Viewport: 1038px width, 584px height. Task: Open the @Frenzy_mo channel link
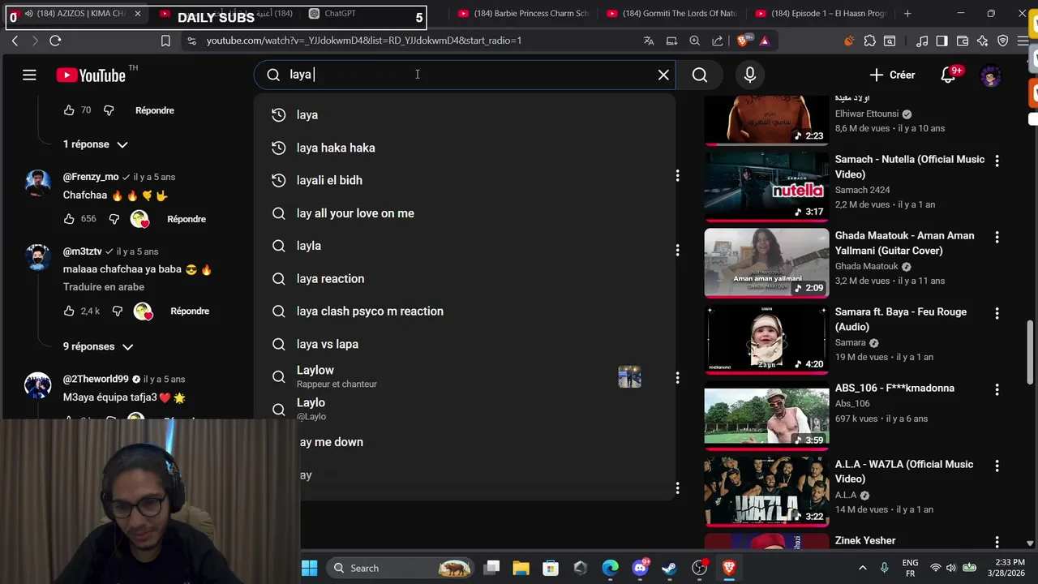(x=91, y=177)
